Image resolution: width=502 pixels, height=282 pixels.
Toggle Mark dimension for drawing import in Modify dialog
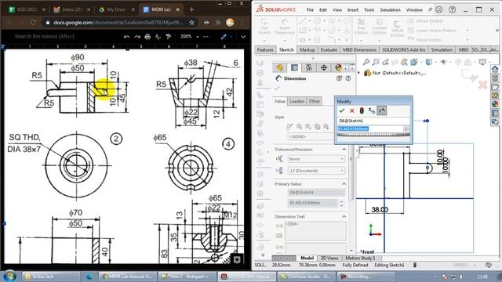point(382,110)
